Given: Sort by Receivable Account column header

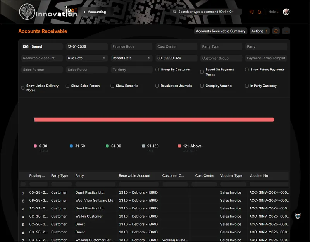Looking at the screenshot, I should pos(134,176).
